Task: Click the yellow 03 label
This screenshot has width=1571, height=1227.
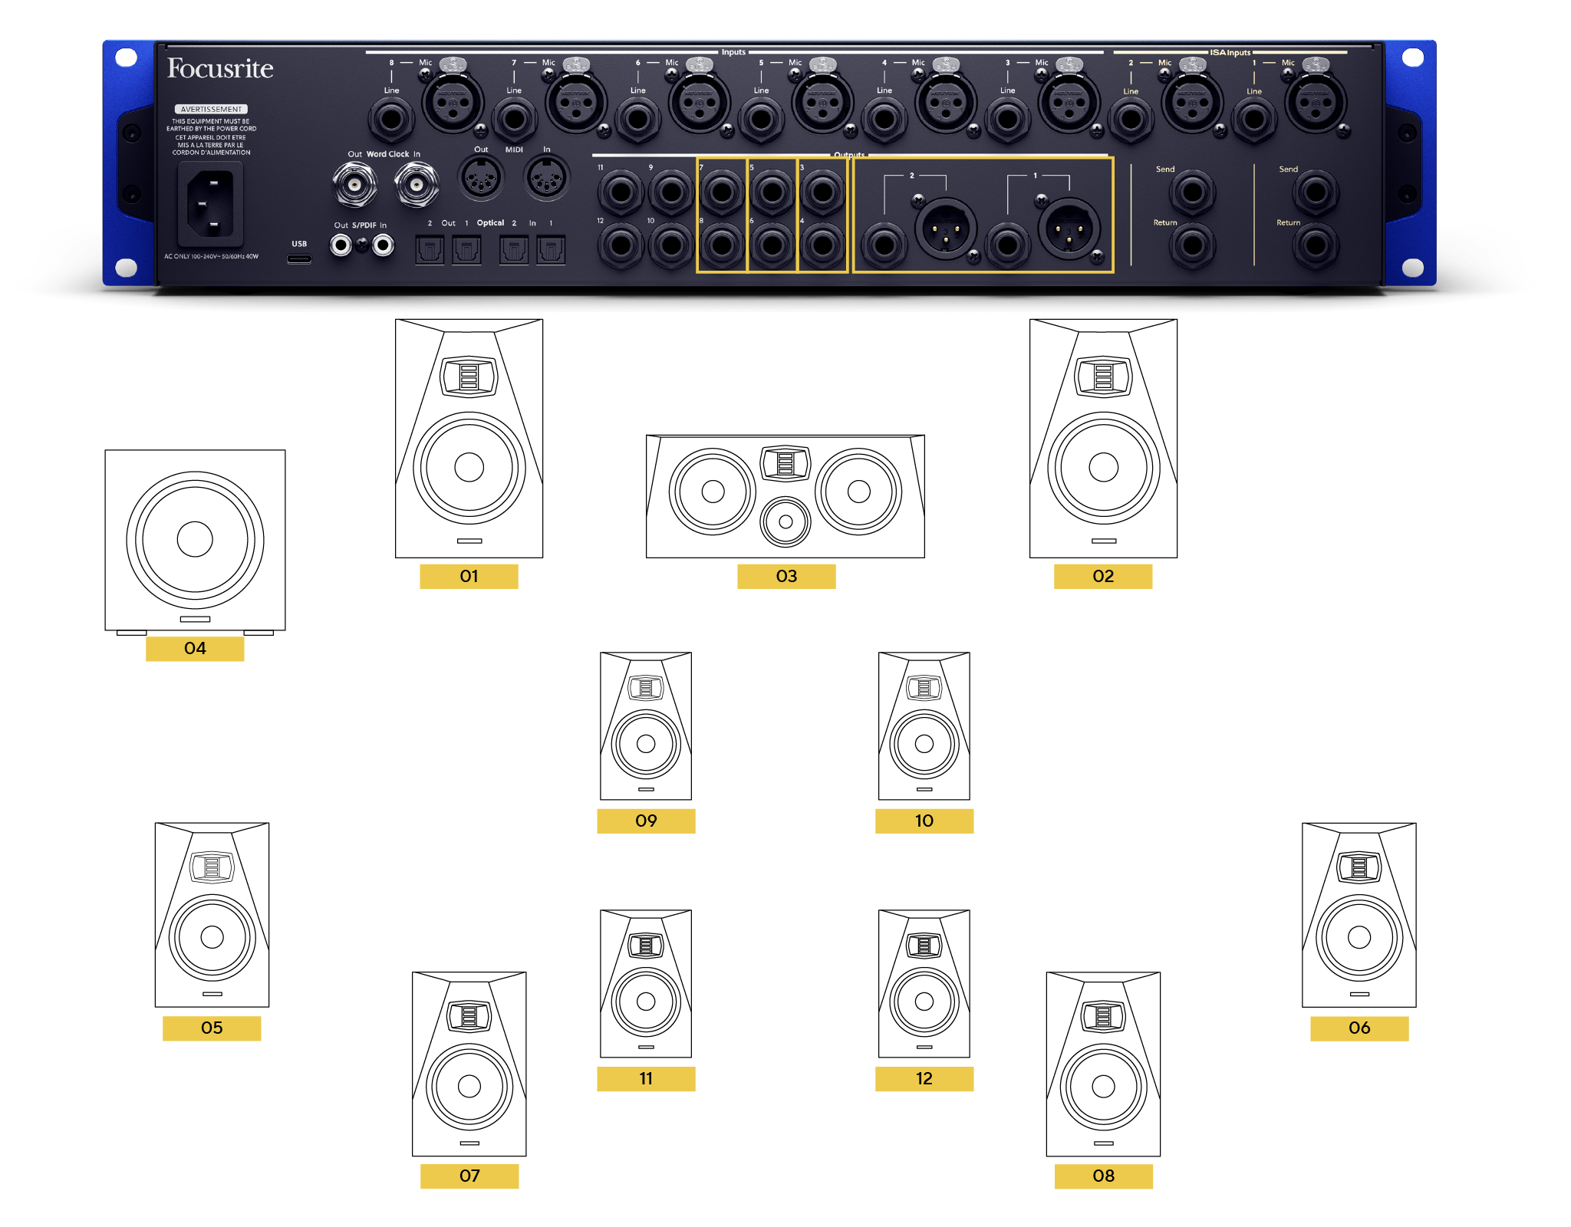Action: tap(786, 576)
